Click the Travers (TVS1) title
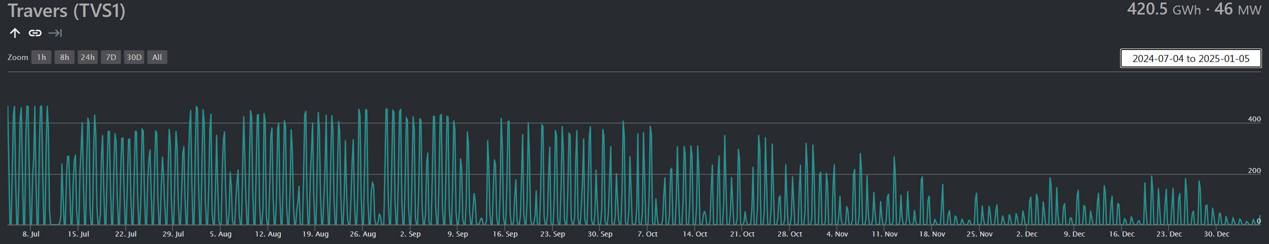Screen dimensions: 1269x244 [x=66, y=11]
